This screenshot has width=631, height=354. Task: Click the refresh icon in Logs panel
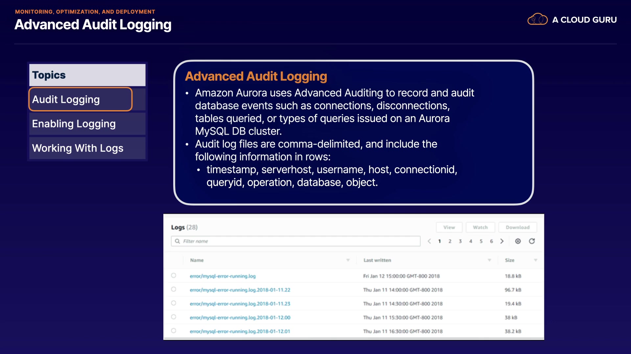coord(532,241)
